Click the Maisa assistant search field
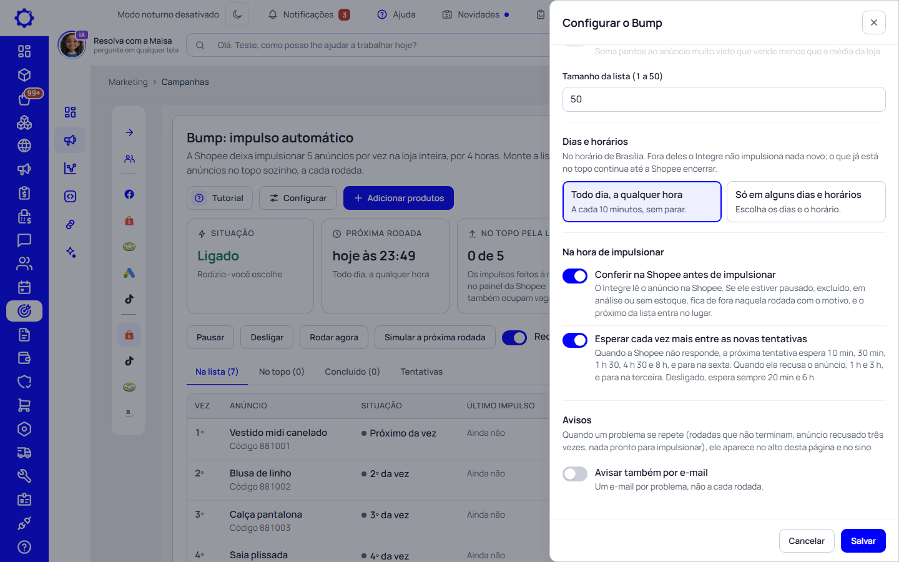This screenshot has width=899, height=562. [368, 45]
